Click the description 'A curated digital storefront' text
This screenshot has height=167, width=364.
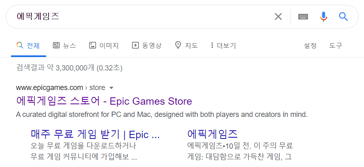tap(162, 114)
